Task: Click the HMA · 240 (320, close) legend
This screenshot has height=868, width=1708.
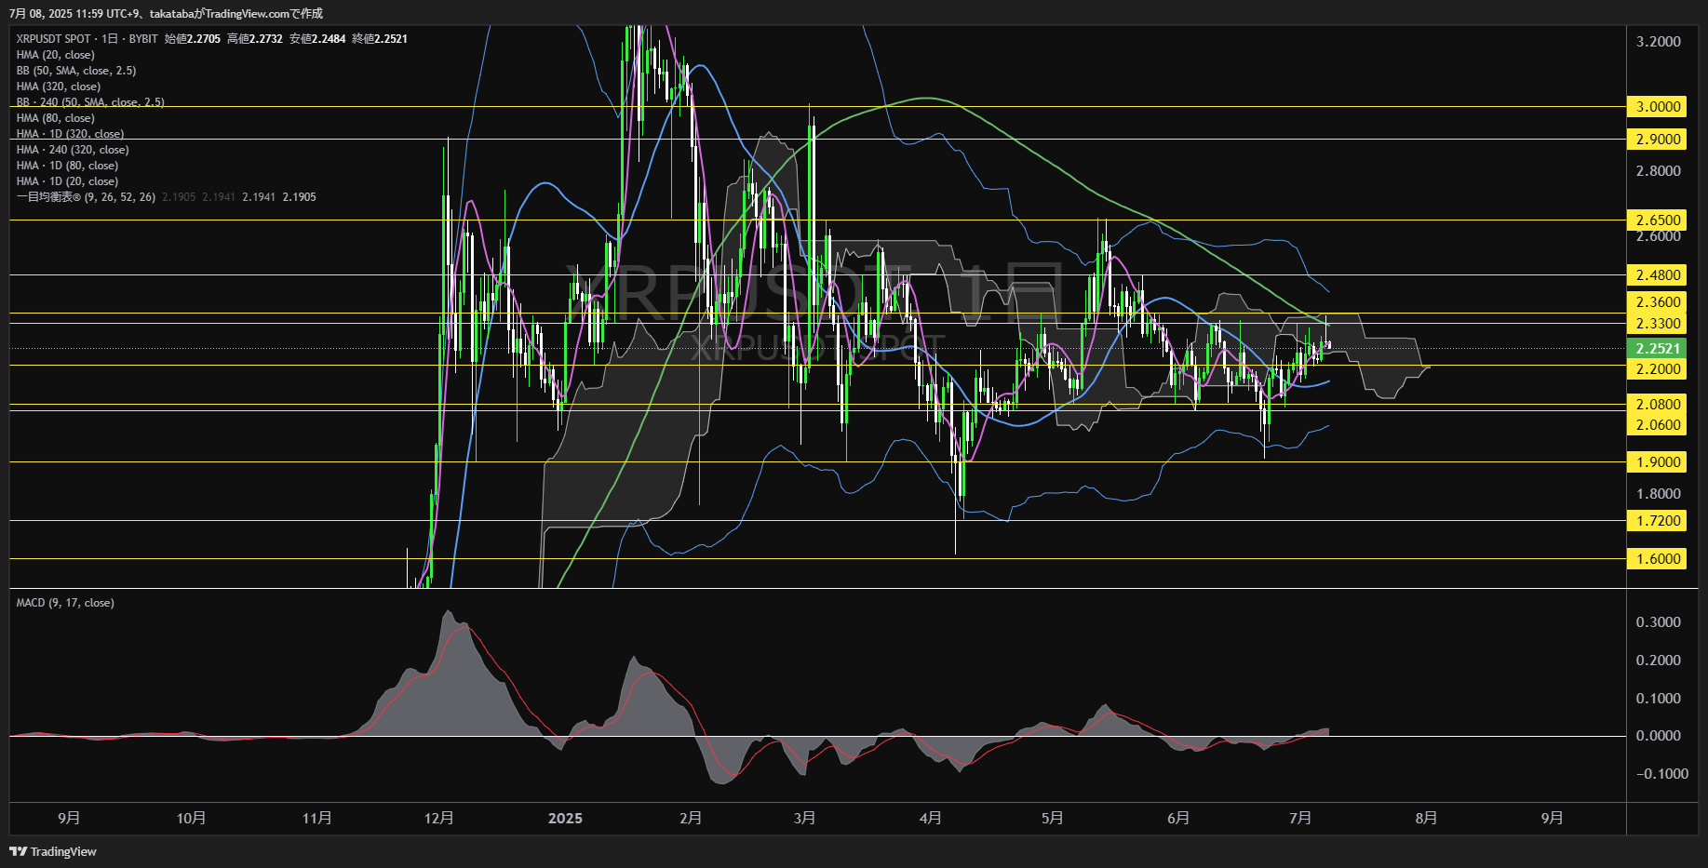Action: click(73, 150)
